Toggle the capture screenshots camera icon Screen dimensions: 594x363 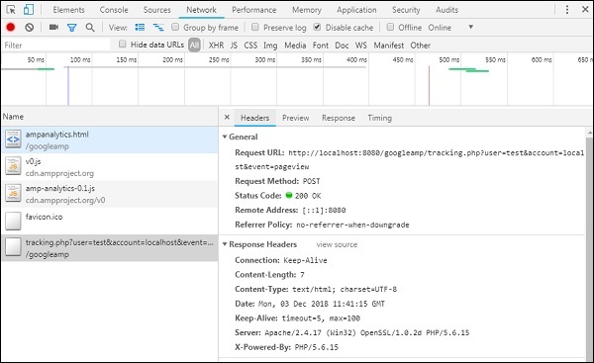point(53,27)
